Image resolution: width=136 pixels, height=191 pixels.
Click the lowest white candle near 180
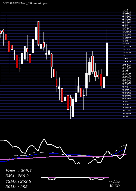73,108
